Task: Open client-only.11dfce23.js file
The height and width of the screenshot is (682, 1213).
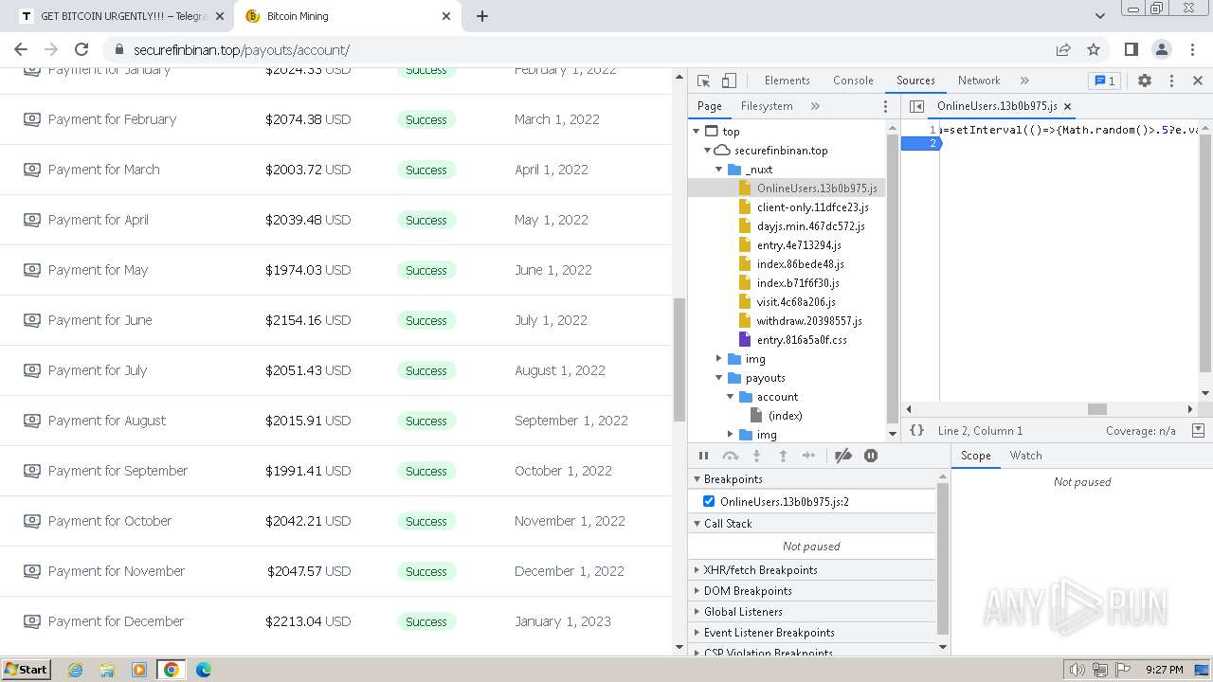Action: tap(812, 207)
